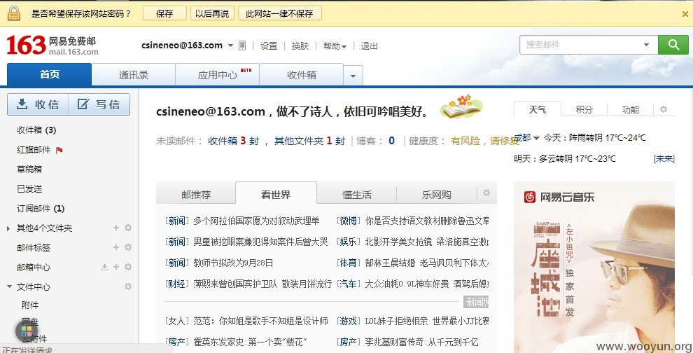This screenshot has height=353, width=693.
Task: Select the 懂生活 content tab
Action: click(357, 195)
